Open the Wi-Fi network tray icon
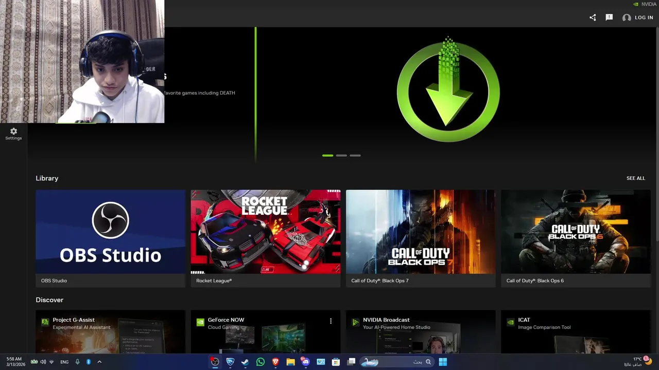This screenshot has width=659, height=370. (51, 362)
